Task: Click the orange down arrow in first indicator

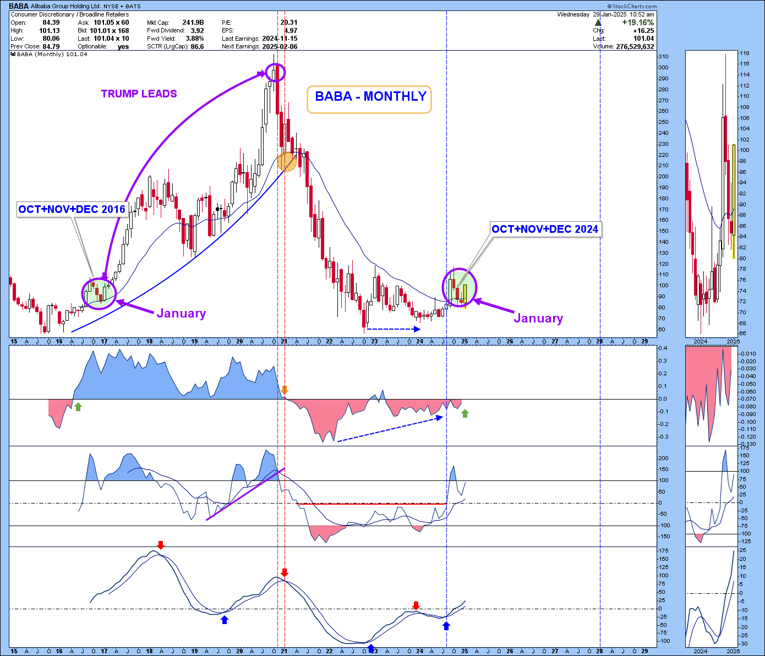Action: pos(284,390)
